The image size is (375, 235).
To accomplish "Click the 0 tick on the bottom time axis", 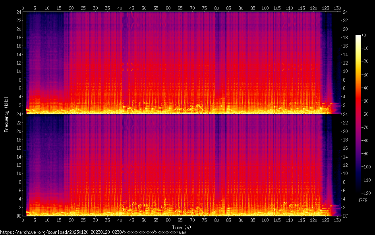I will tap(23, 220).
